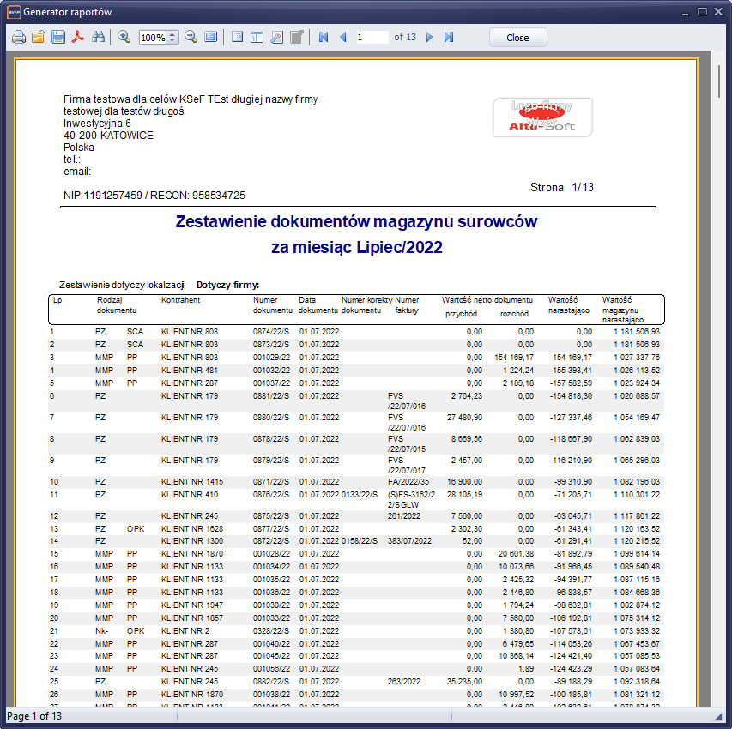732x729 pixels.
Task: Toggle the thumbnails panel icon
Action: [x=257, y=38]
